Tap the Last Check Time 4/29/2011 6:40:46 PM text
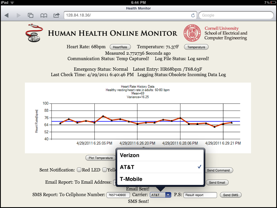 coord(92,74)
